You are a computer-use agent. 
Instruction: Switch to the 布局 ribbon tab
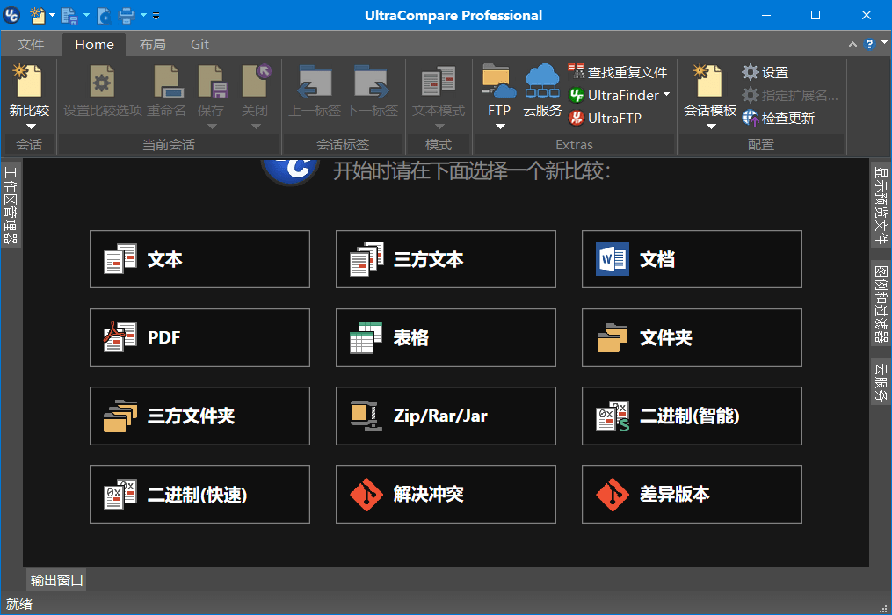(x=152, y=45)
